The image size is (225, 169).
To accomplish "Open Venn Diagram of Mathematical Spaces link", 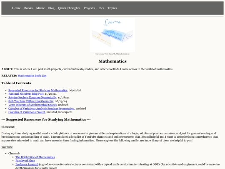I will [x=32, y=105].
